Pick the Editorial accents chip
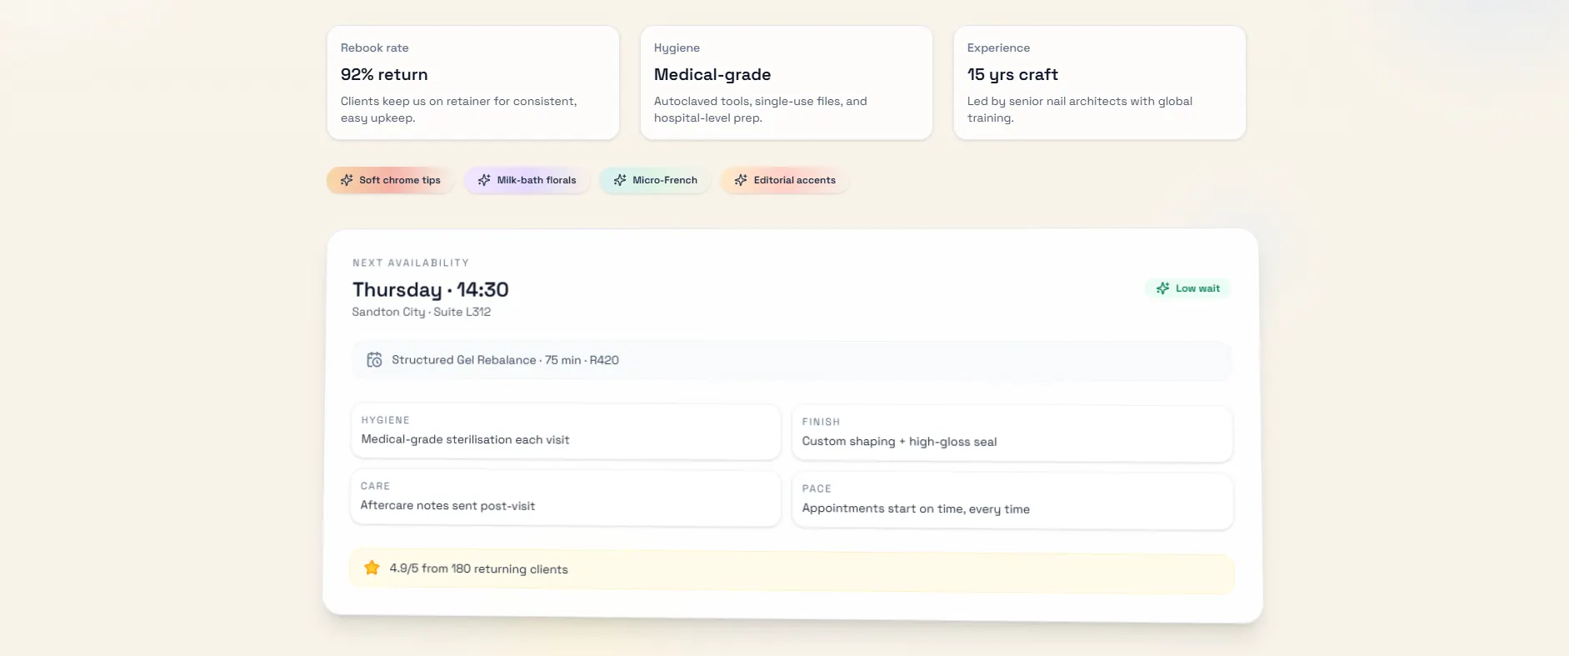The height and width of the screenshot is (656, 1569). [x=785, y=180]
